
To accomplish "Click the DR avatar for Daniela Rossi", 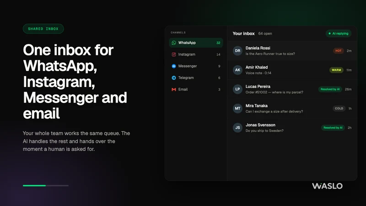I will (237, 51).
